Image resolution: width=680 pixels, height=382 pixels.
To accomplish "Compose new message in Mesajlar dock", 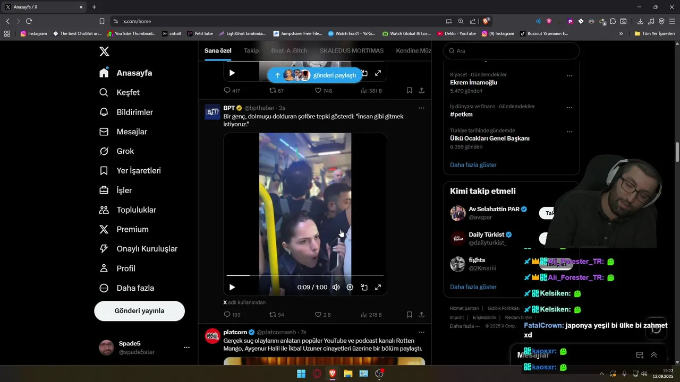I will click(640, 355).
